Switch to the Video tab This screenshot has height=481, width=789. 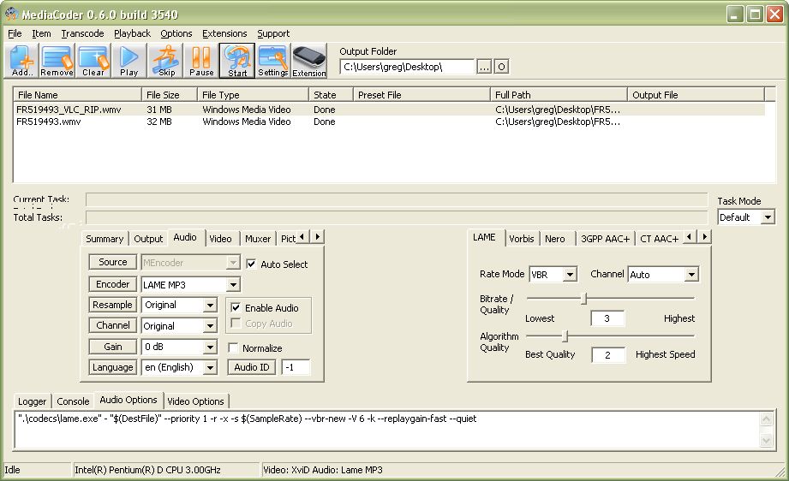(220, 239)
